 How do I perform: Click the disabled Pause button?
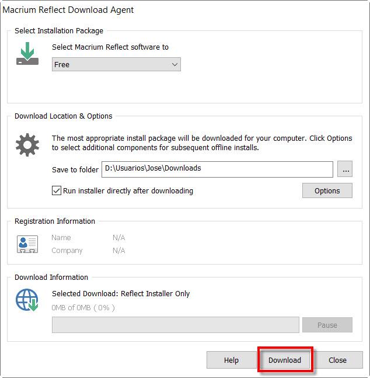(x=327, y=325)
